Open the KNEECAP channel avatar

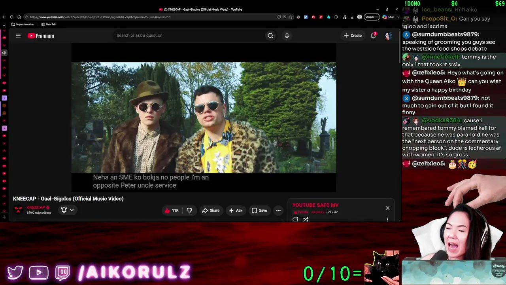point(18,210)
